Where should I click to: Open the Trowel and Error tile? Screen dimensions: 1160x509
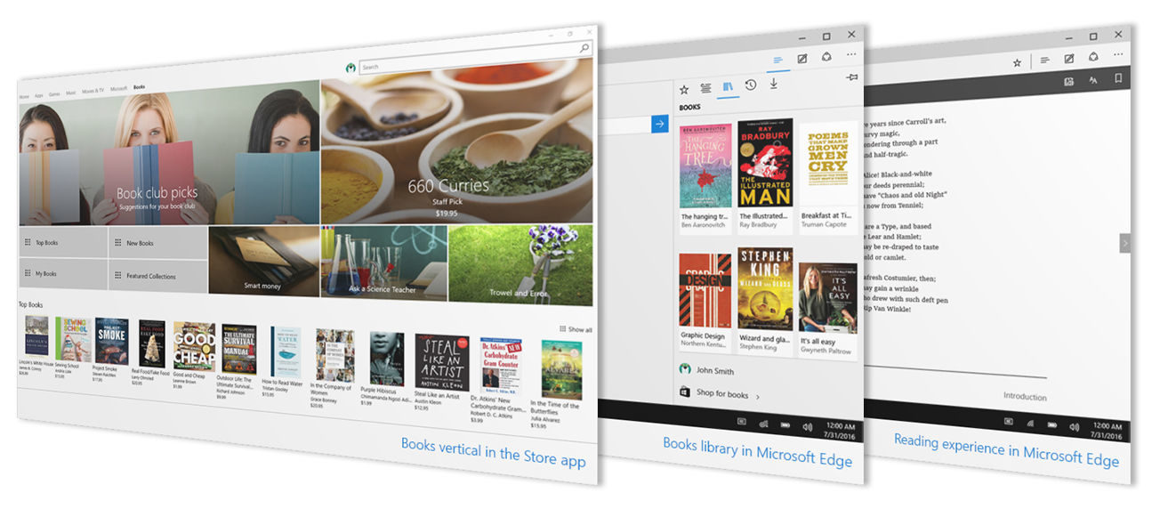[520, 264]
